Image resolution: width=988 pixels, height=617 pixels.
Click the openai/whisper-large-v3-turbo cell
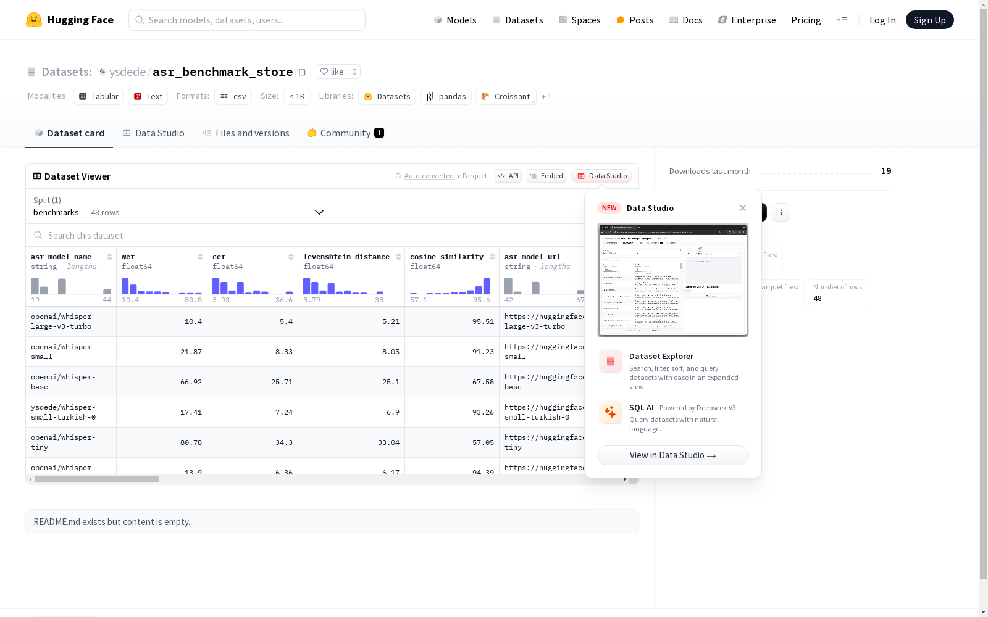coord(71,321)
